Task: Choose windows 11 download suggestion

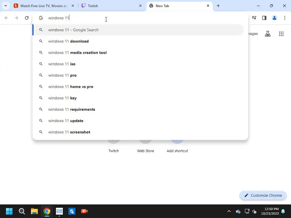Action: 138,41
